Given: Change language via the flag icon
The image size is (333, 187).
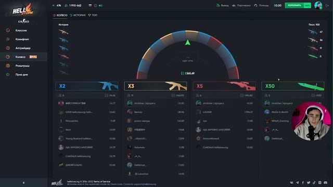Looking at the screenshot, I should pyautogui.click(x=90, y=6).
